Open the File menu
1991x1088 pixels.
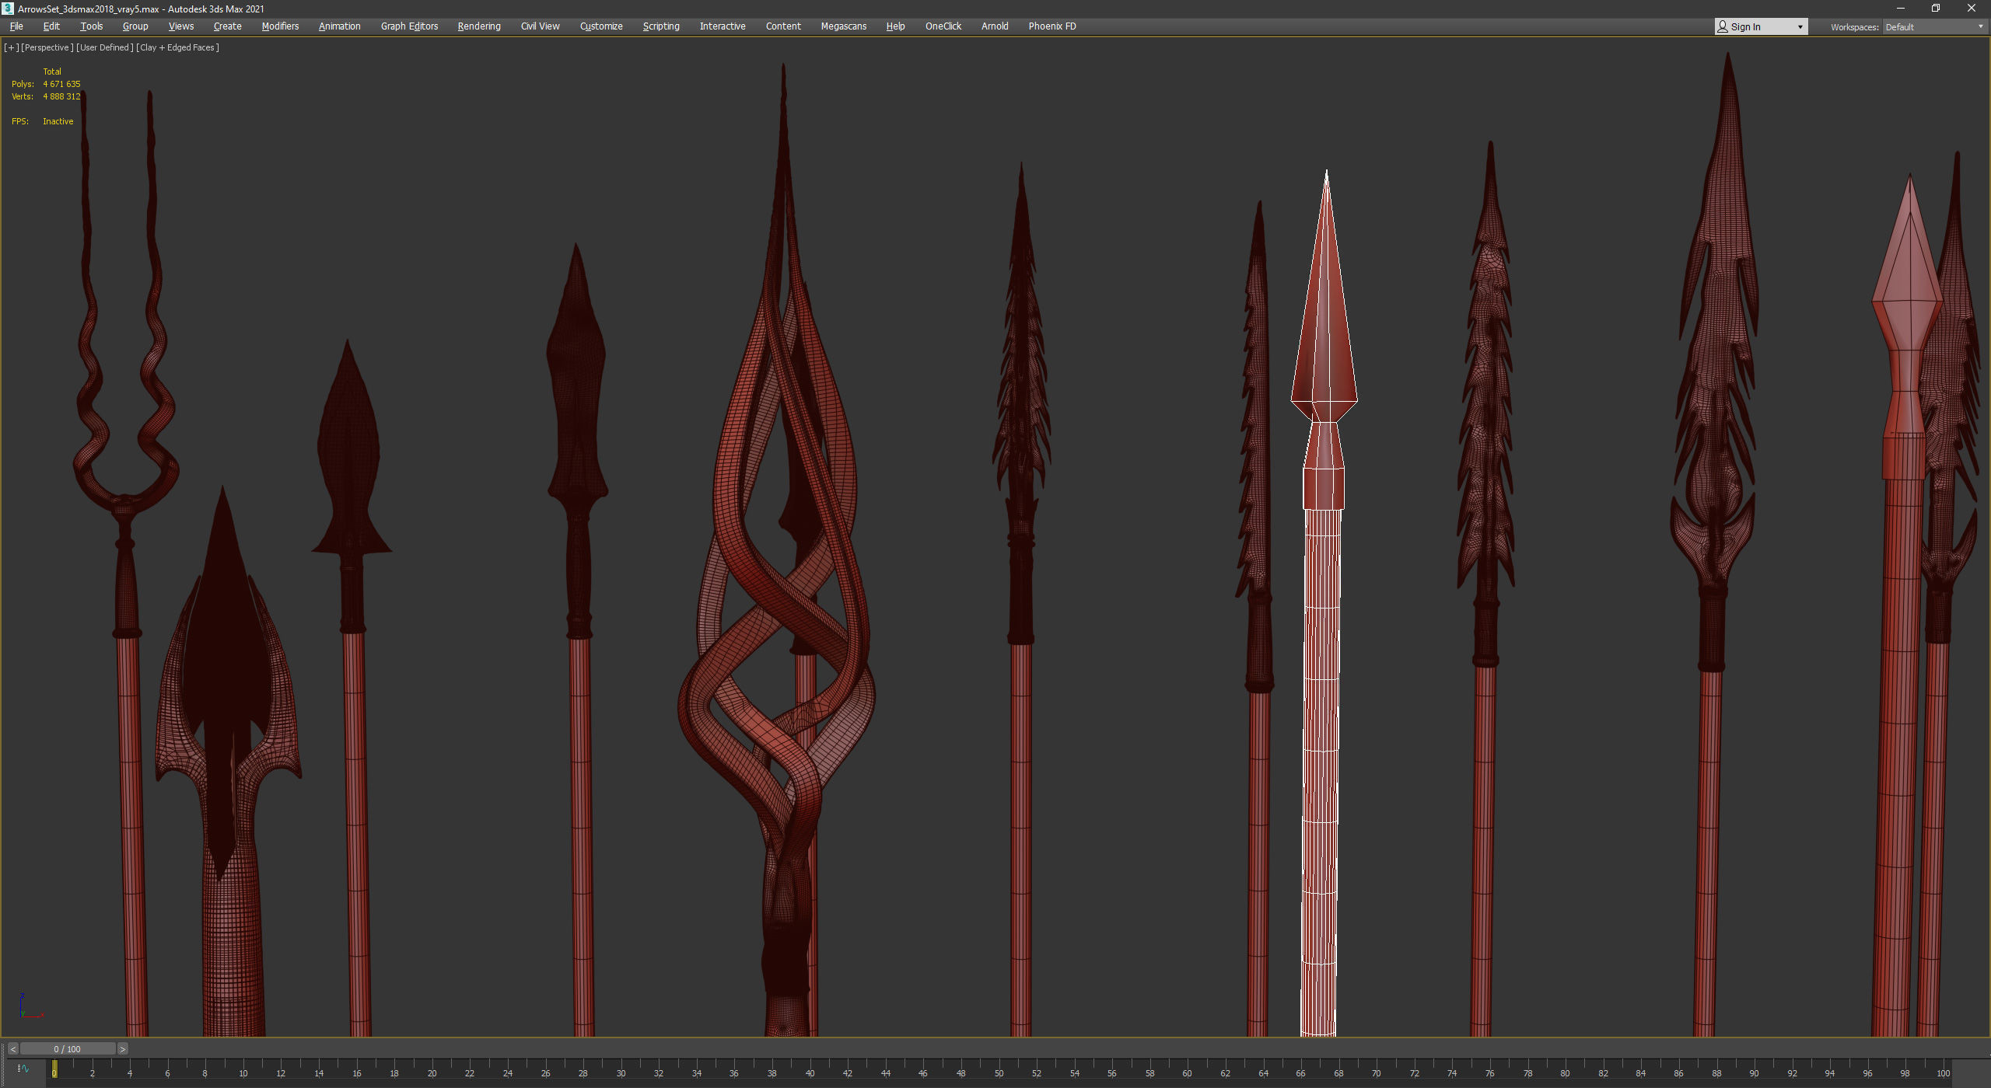[16, 26]
